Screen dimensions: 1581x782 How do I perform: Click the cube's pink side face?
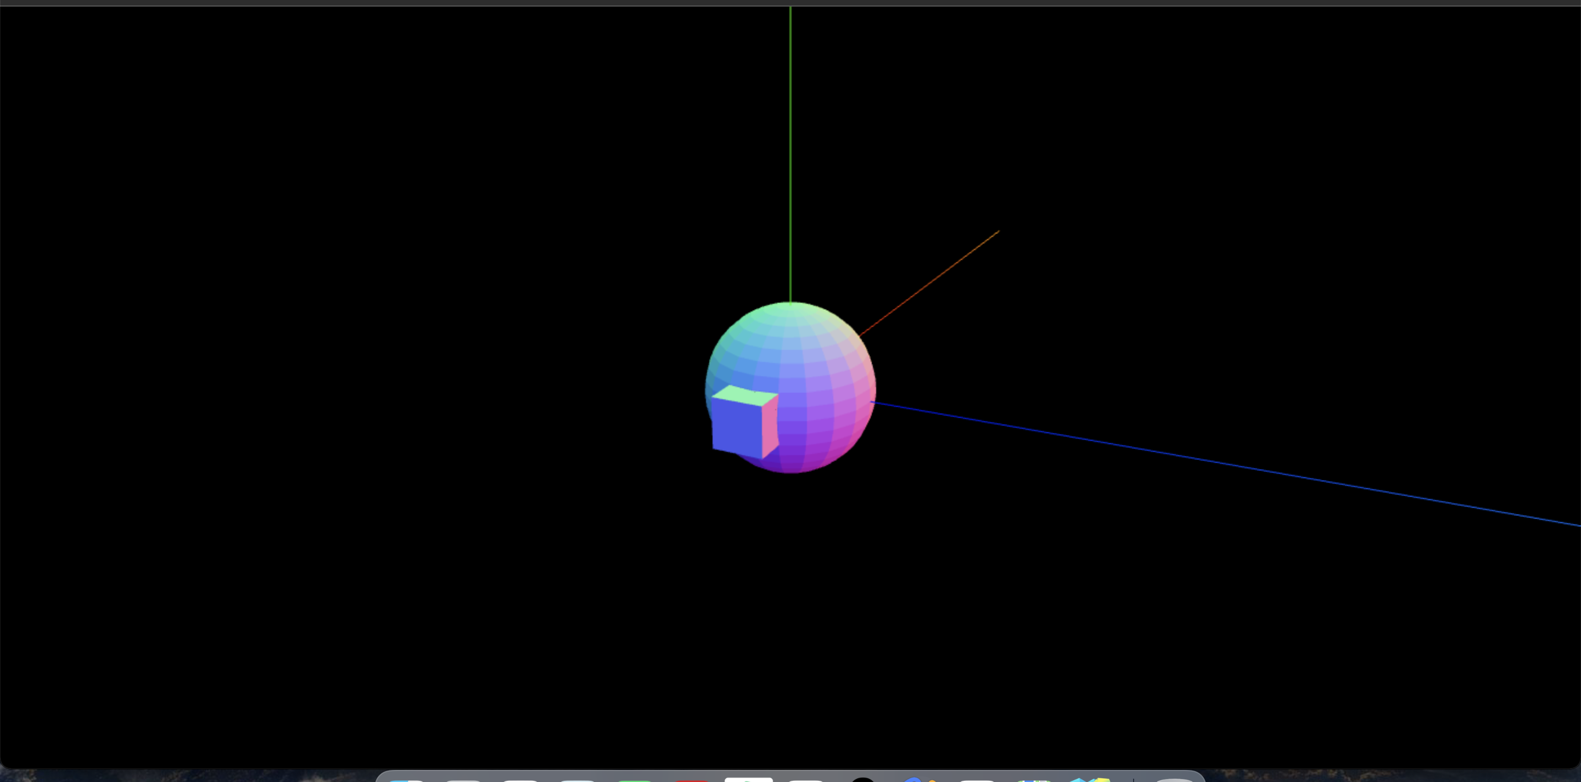[769, 426]
